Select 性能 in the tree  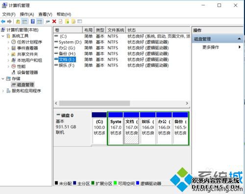pos(21,66)
